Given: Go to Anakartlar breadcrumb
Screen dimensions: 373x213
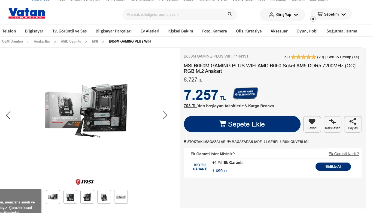Looking at the screenshot, I should tap(42, 41).
